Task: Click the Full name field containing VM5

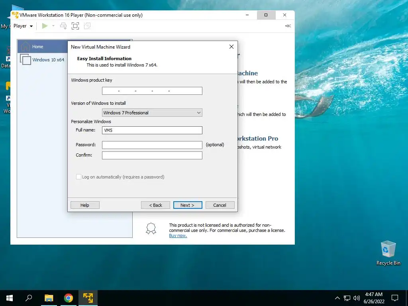Action: 152,130
